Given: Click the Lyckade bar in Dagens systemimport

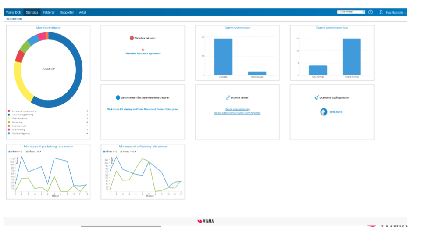Looking at the screenshot, I should pyautogui.click(x=223, y=57).
